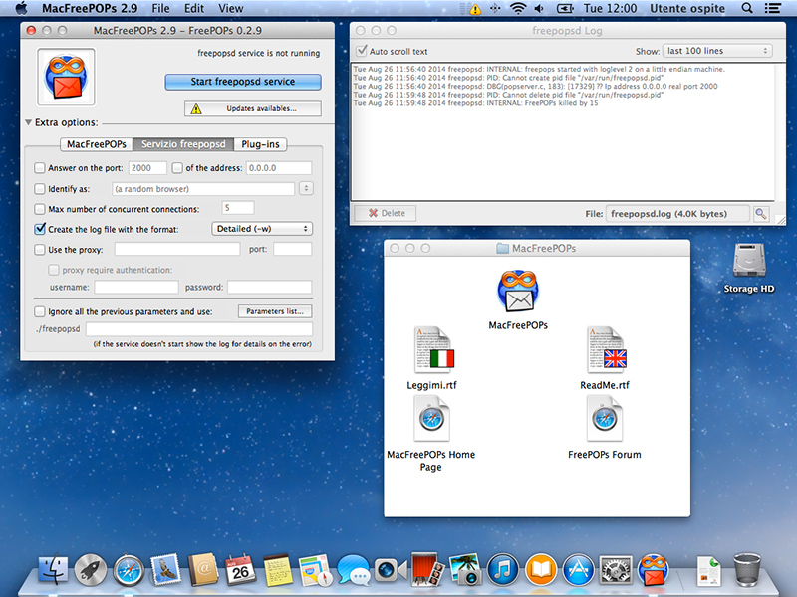Screen dimensions: 797x597
Task: Tick the Identify as checkbox
Action: coord(39,189)
